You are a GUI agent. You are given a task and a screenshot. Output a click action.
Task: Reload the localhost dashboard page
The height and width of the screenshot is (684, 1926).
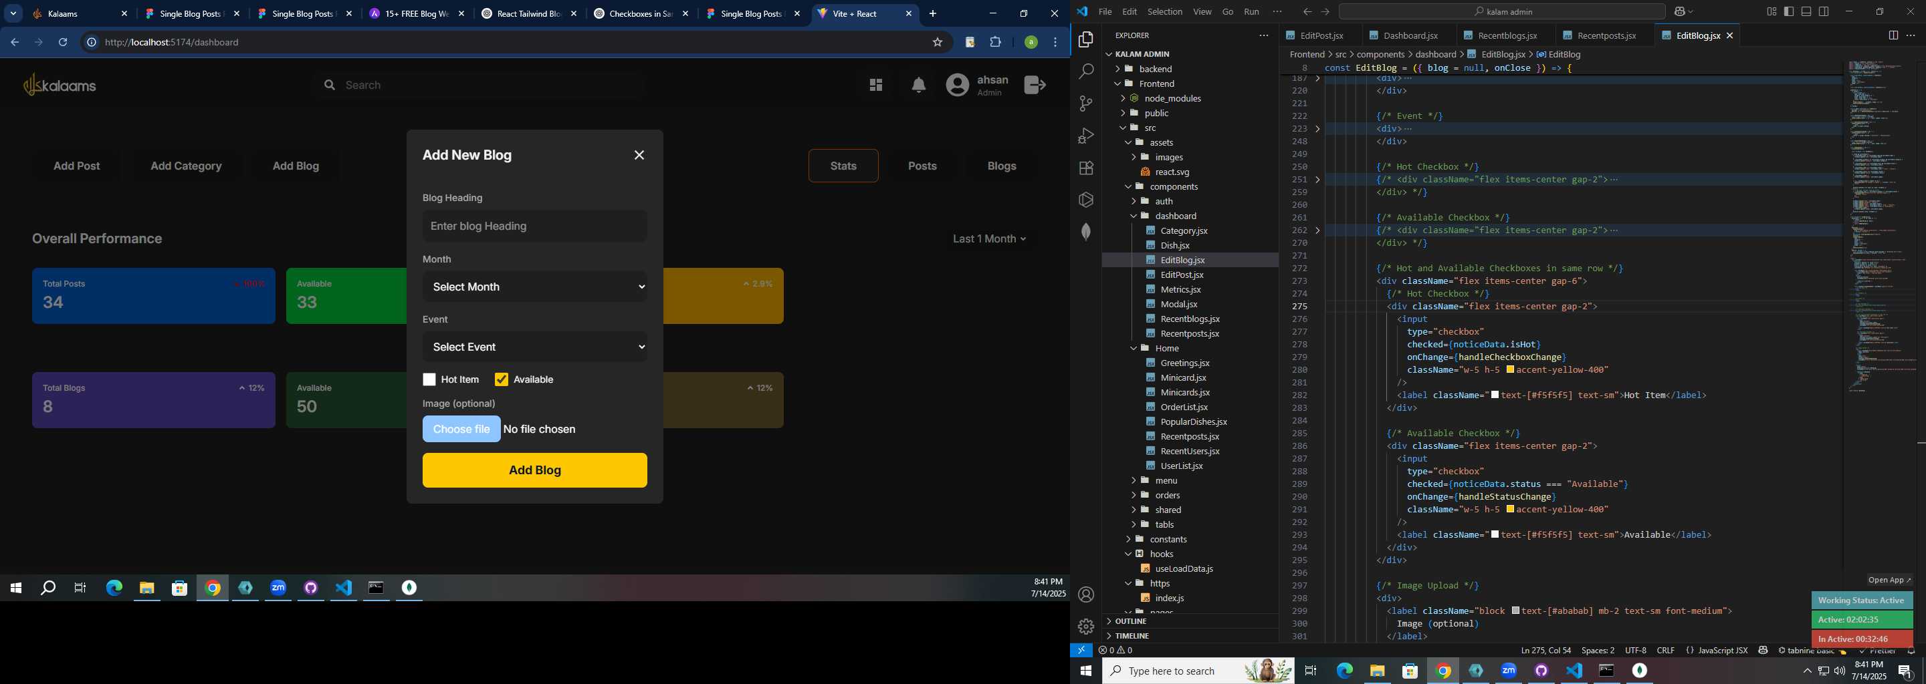(x=63, y=43)
